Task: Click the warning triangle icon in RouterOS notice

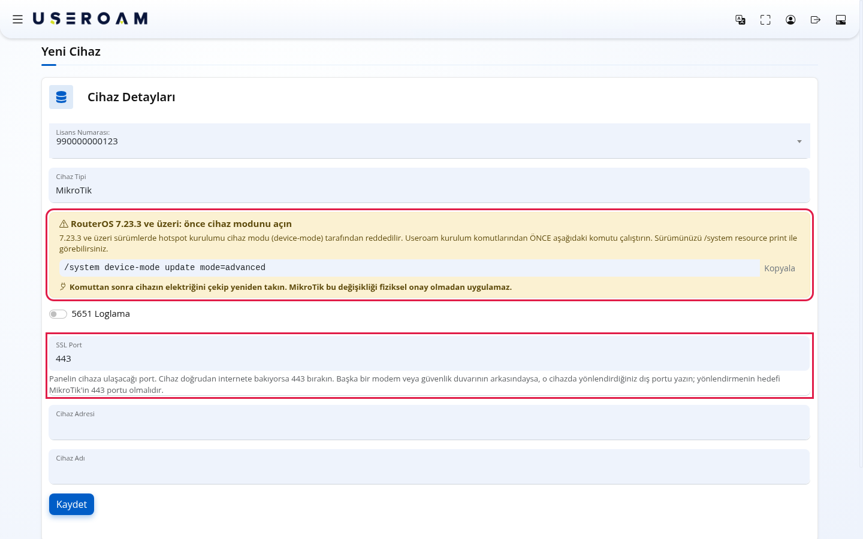Action: tap(64, 224)
